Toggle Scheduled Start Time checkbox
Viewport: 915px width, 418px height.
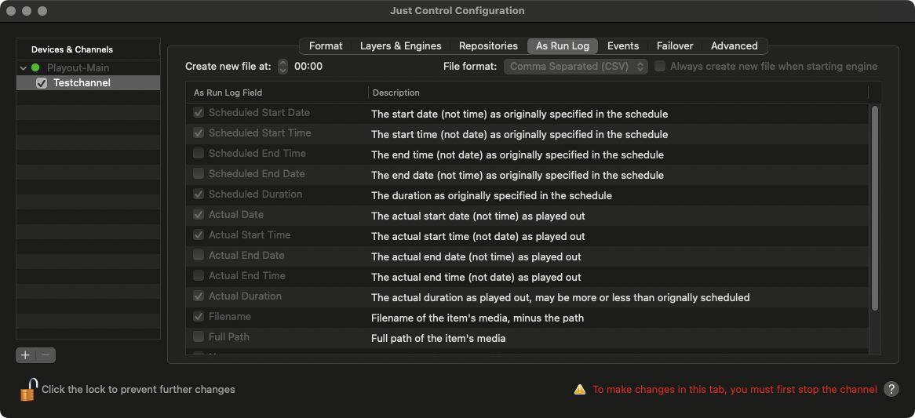pos(199,133)
